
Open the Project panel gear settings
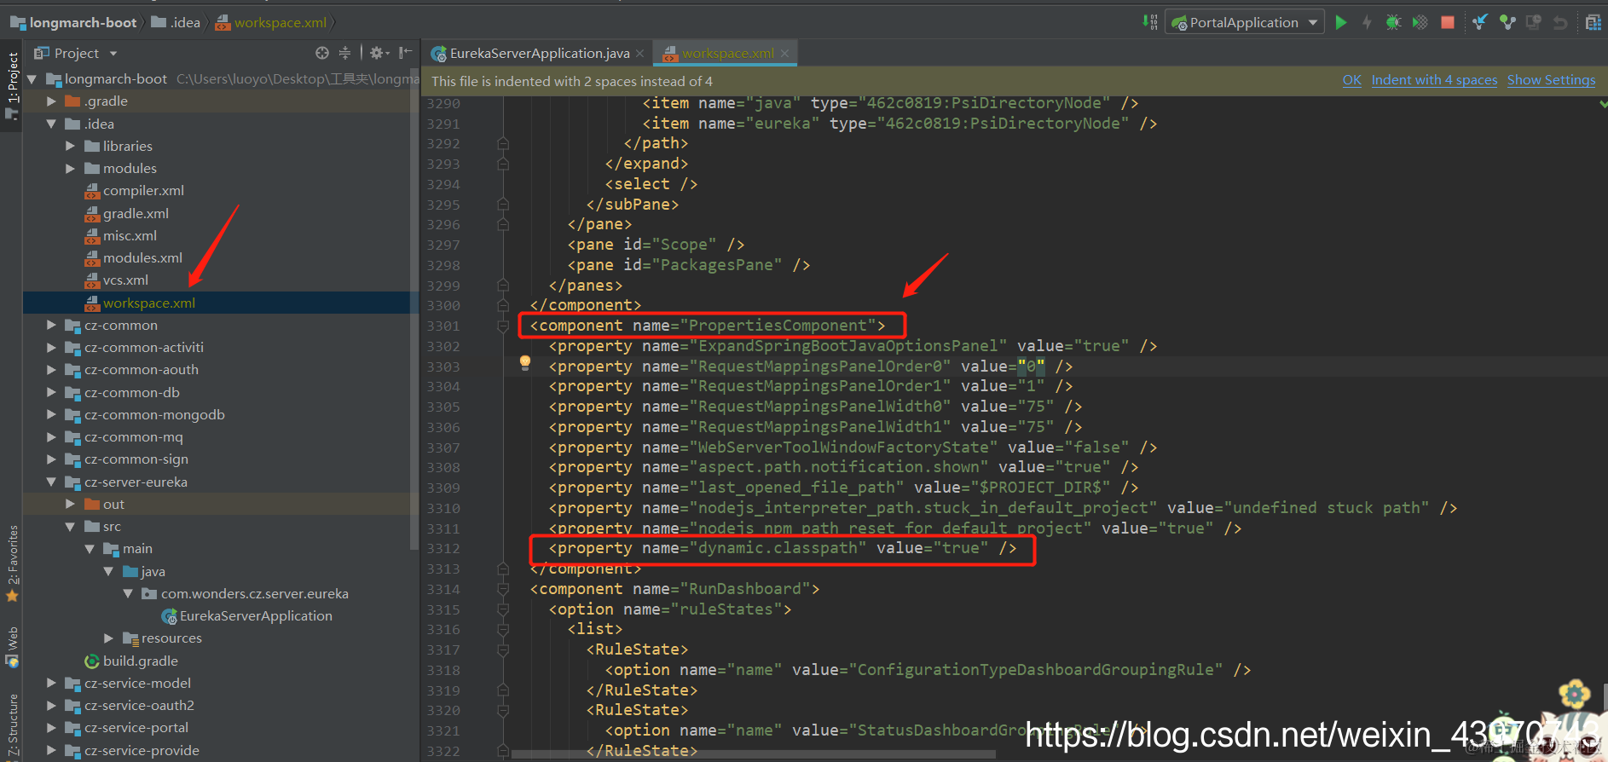379,53
